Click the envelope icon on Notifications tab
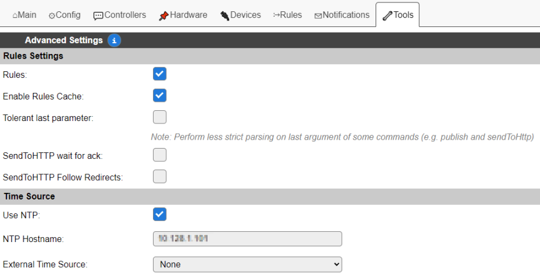This screenshot has width=540, height=275. (x=318, y=16)
